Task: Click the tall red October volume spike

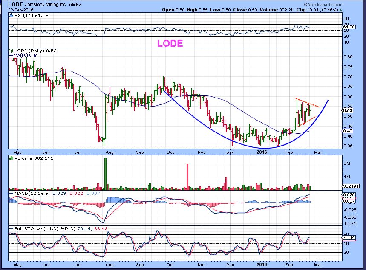Action: click(187, 177)
